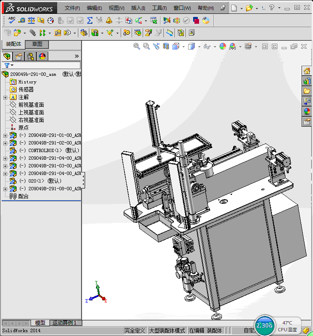Click the 2.30G memory gauge widget
Screen dimensions: 313x336
264,326
